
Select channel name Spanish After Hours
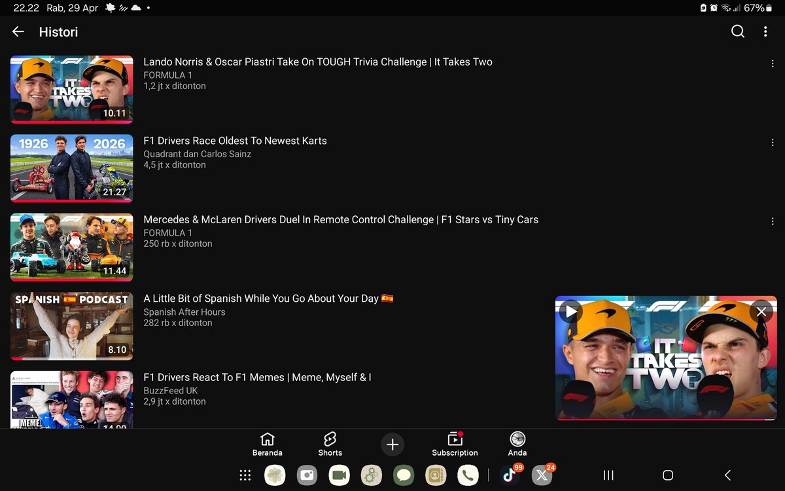[x=184, y=312]
